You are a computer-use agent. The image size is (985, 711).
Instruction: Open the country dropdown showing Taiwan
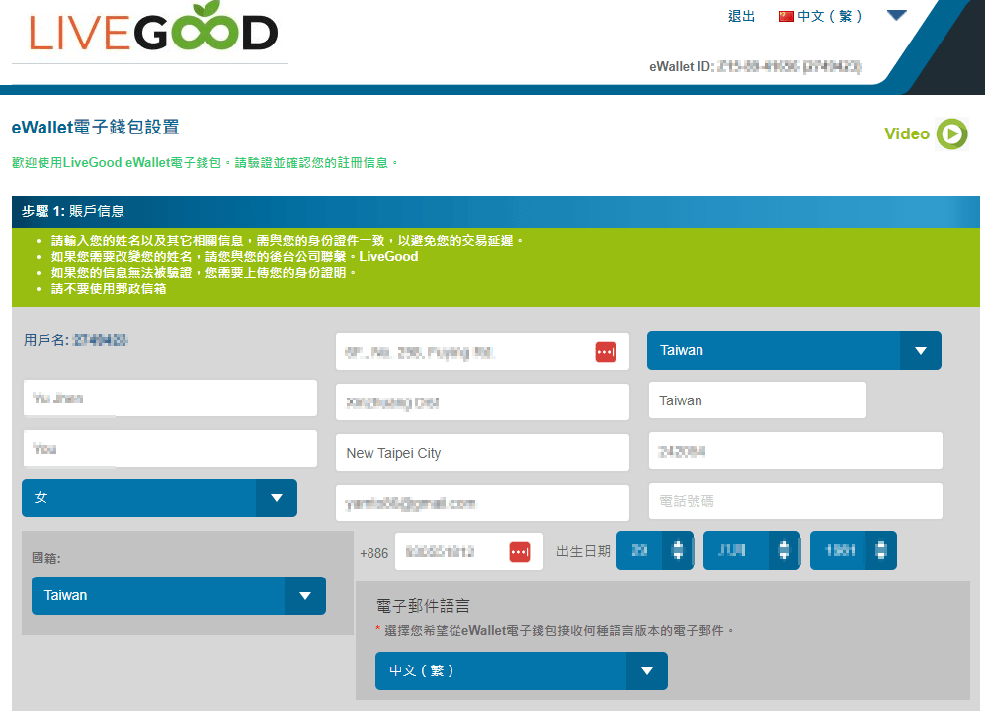[793, 350]
